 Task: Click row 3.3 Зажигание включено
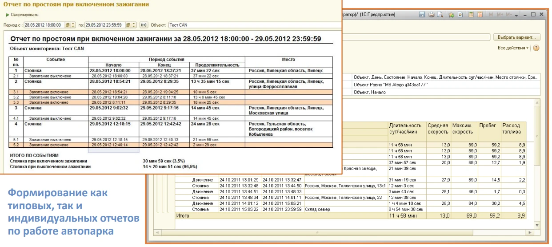pyautogui.click(x=171, y=102)
